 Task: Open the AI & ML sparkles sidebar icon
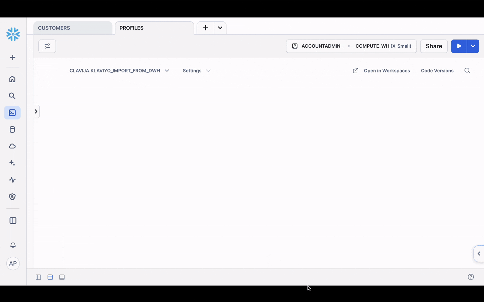[x=12, y=163]
